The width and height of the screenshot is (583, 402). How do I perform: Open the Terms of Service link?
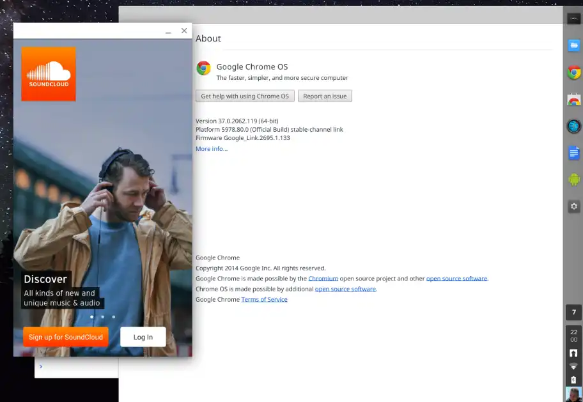click(x=265, y=299)
